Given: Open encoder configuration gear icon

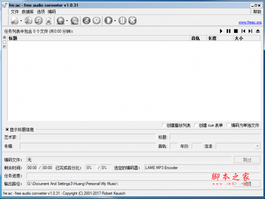Looking at the screenshot, I should tap(96, 21).
